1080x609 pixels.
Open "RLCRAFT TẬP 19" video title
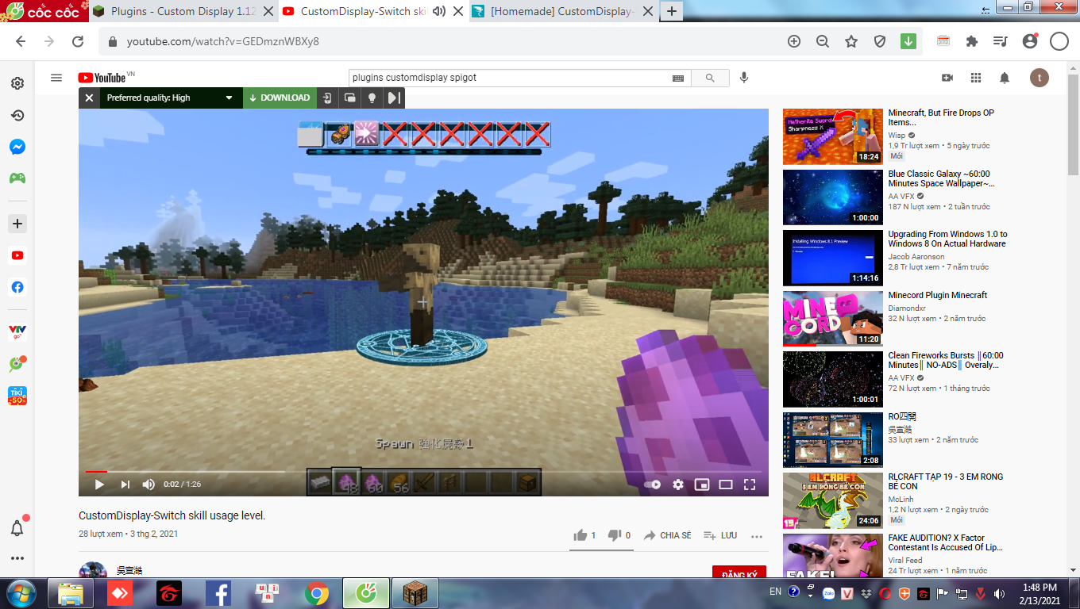945,481
